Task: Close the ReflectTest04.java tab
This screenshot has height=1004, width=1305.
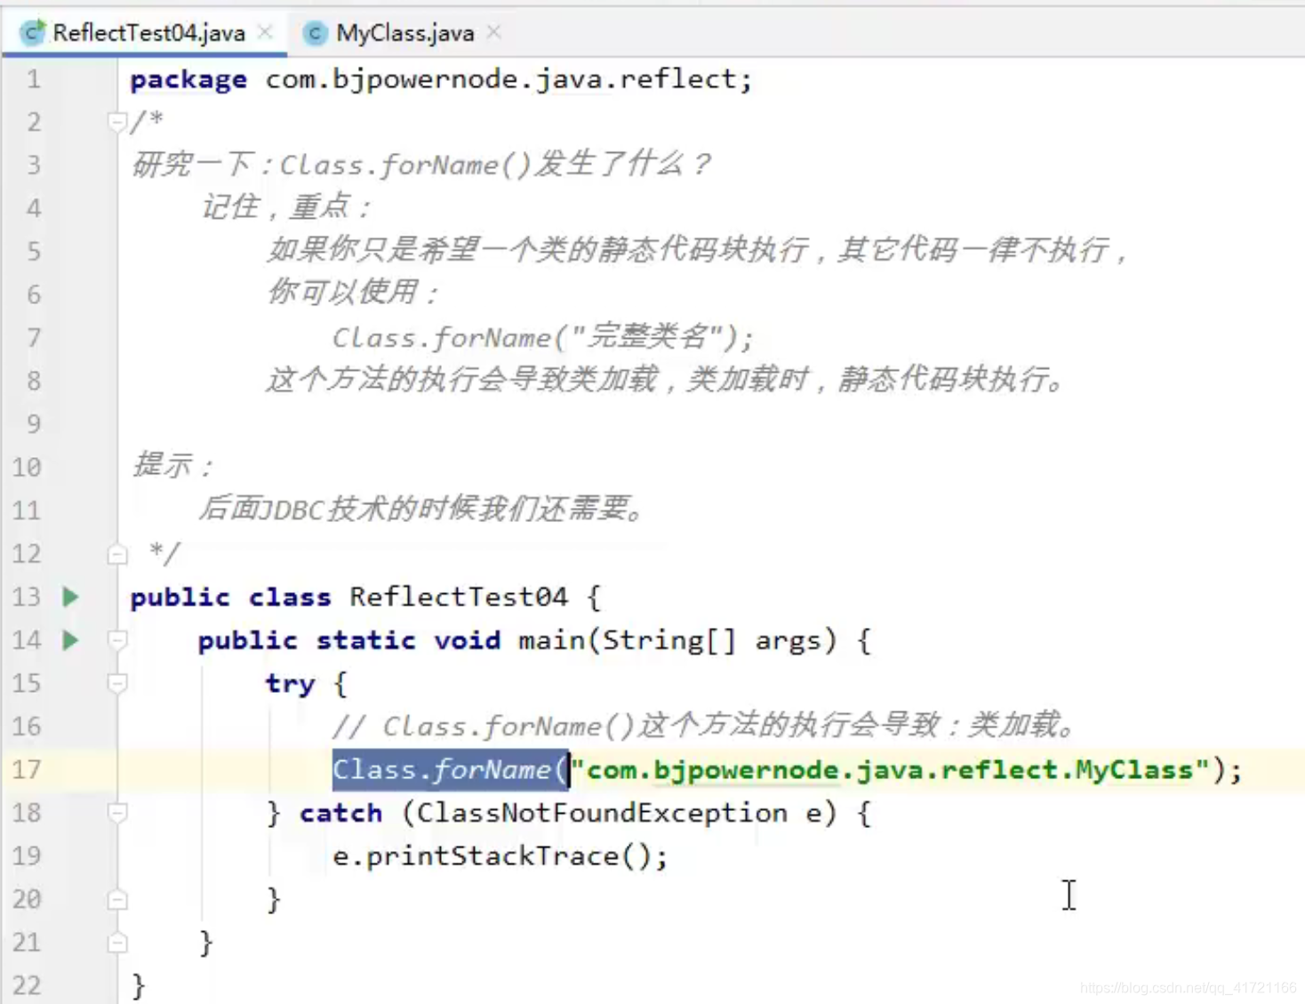Action: tap(265, 32)
